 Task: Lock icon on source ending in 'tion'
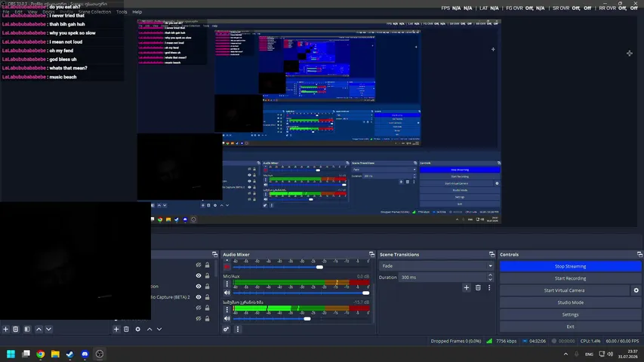point(208,287)
